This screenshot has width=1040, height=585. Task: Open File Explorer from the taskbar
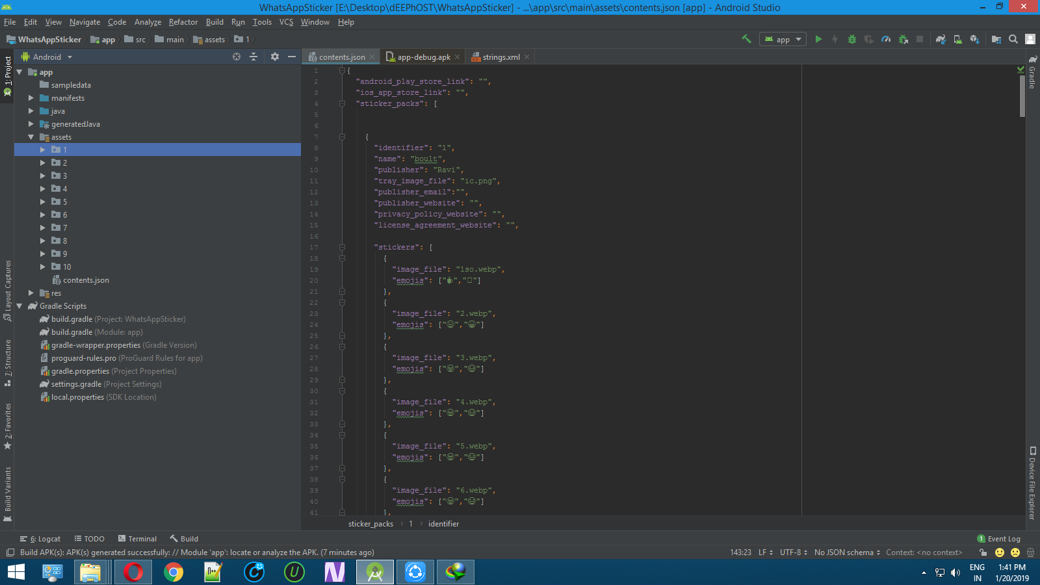click(90, 572)
